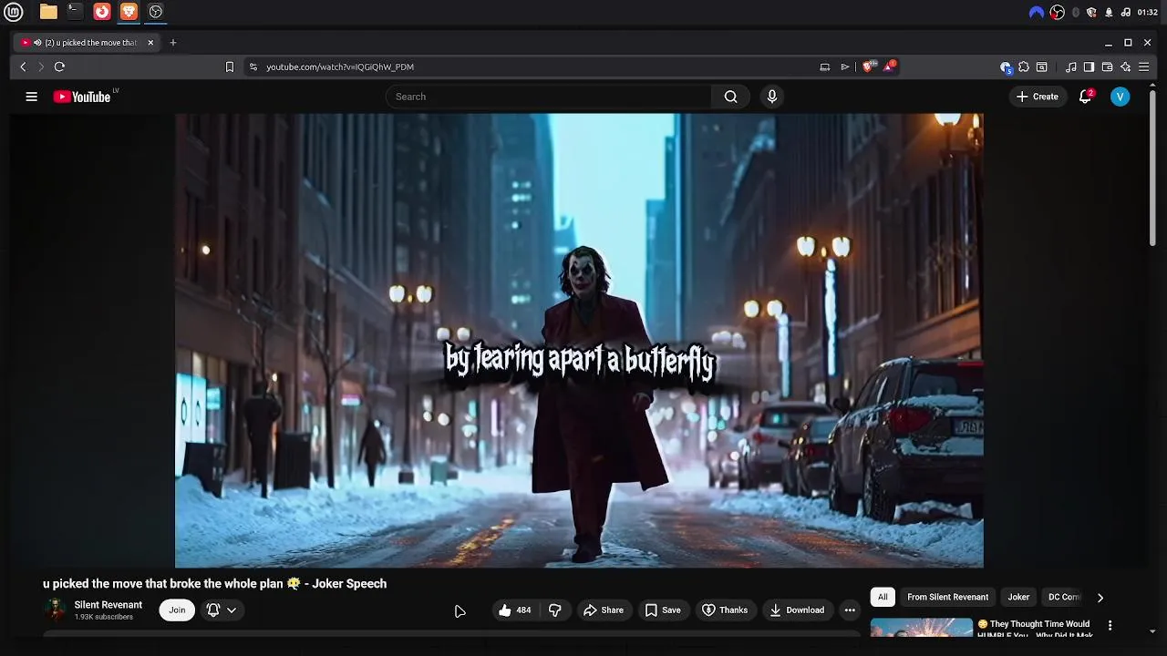Open options for They Thought Time video
Screen dimensions: 1167x656
click(1110, 625)
